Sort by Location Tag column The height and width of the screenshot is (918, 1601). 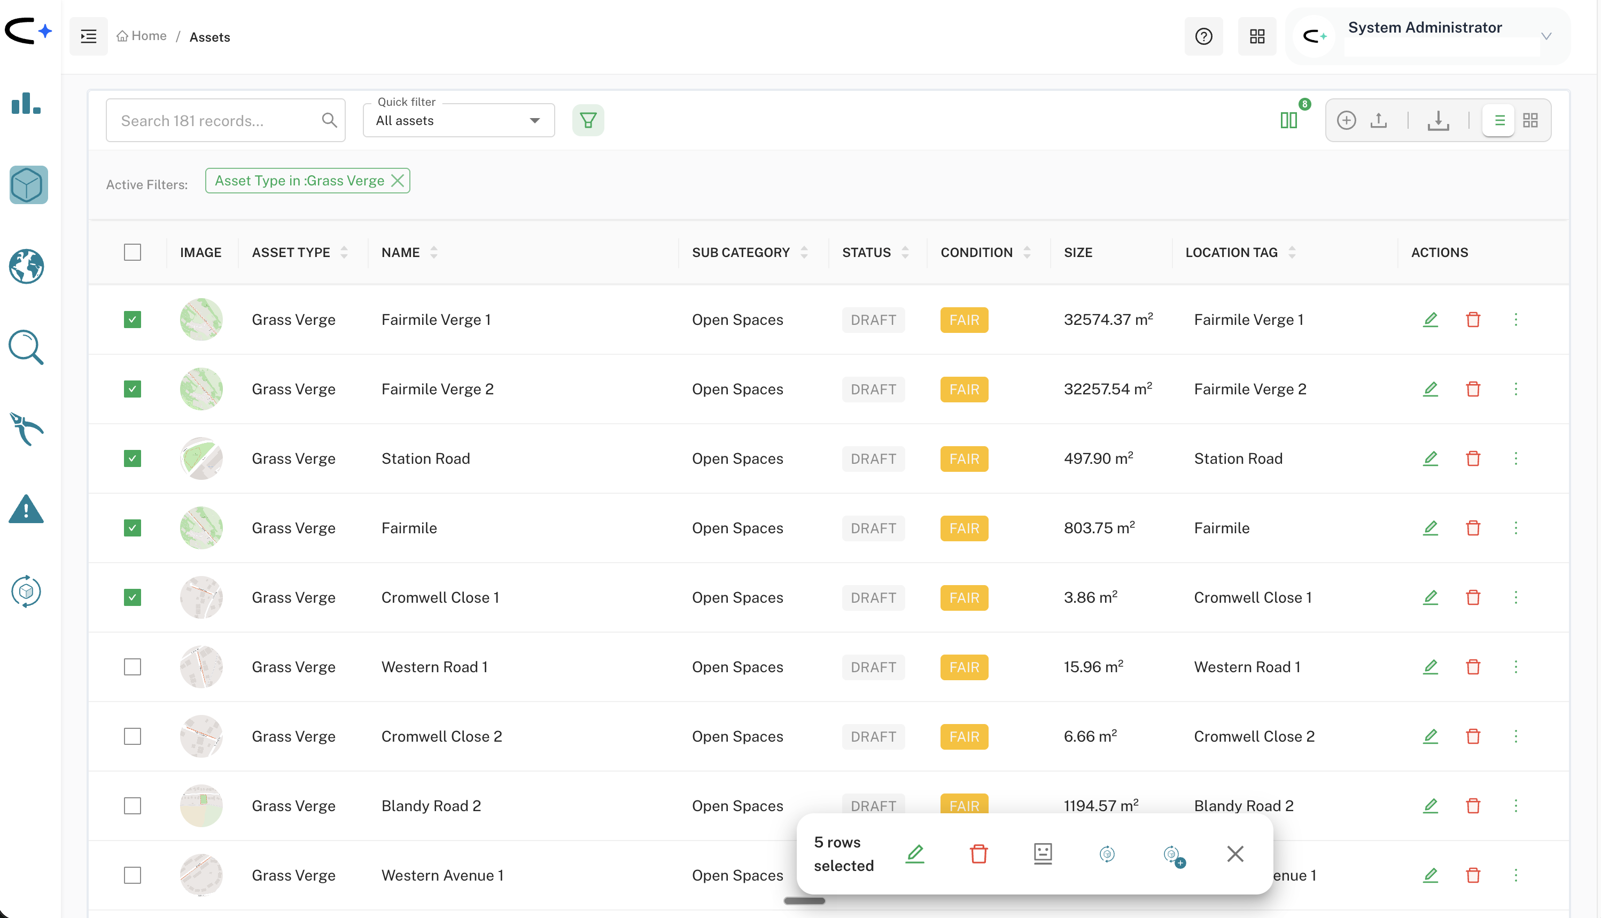pyautogui.click(x=1292, y=252)
